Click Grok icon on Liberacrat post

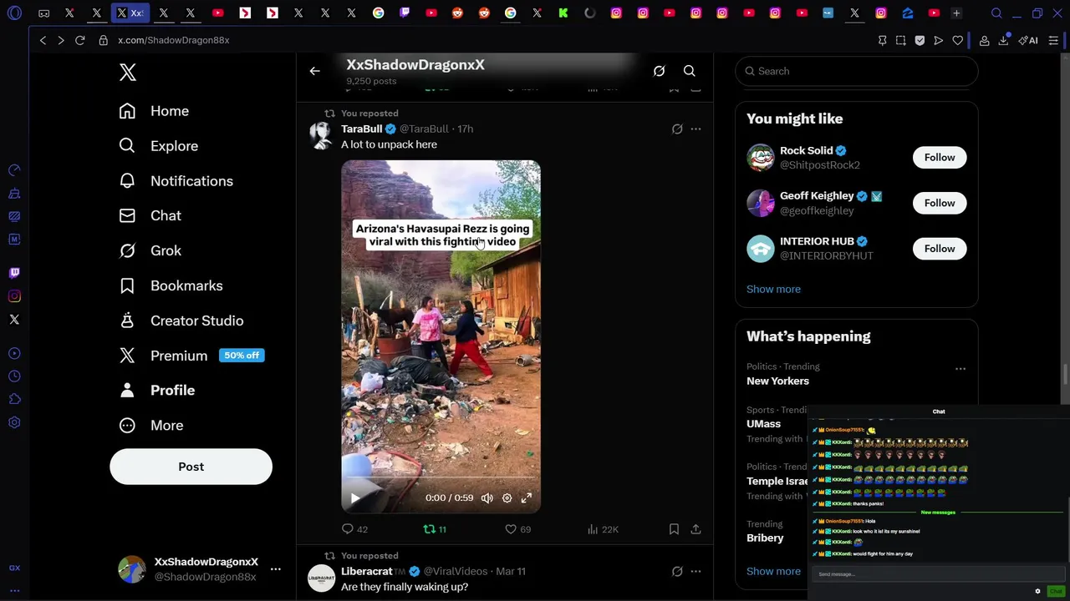tap(677, 572)
